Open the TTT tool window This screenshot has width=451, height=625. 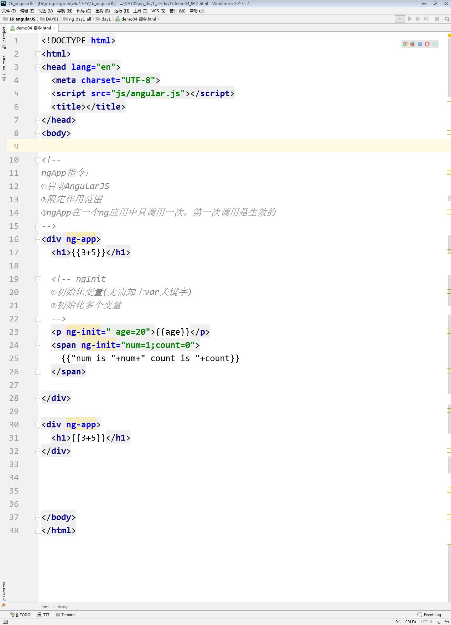(43, 615)
